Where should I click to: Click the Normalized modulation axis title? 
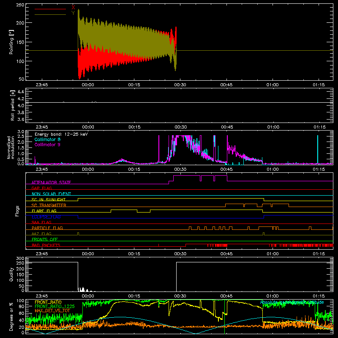(11, 147)
